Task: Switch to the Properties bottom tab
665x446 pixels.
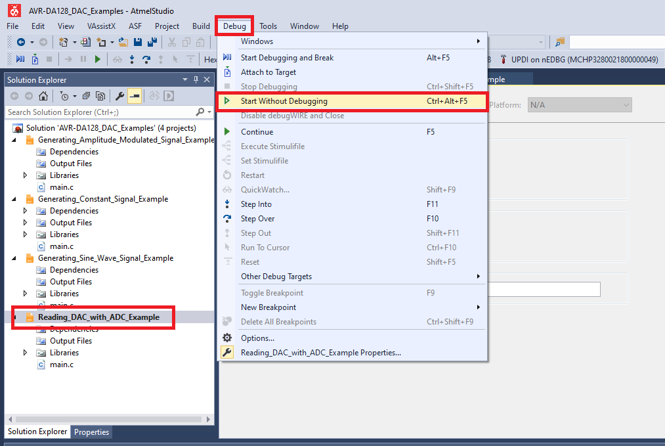Action: pyautogui.click(x=92, y=432)
